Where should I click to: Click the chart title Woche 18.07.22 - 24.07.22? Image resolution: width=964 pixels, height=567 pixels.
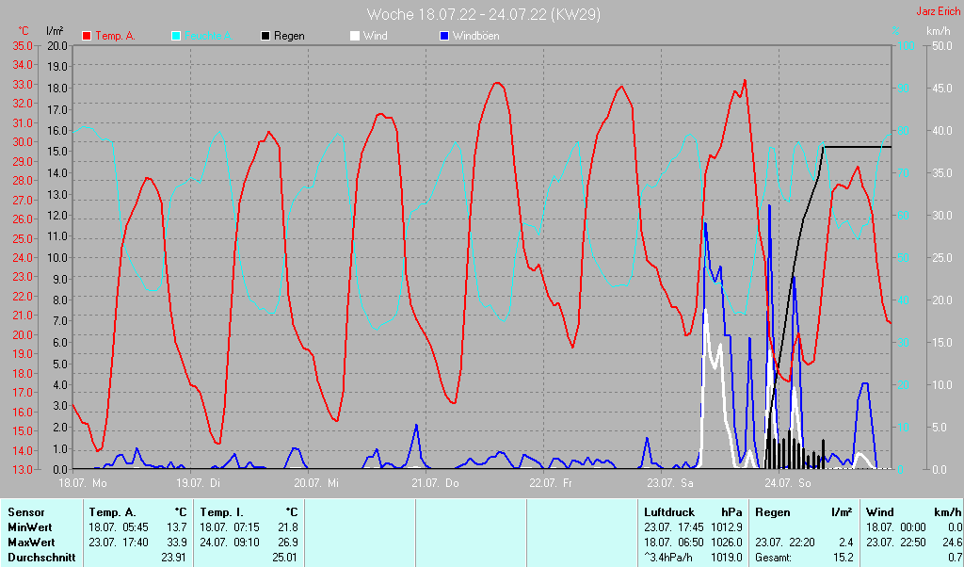(483, 14)
